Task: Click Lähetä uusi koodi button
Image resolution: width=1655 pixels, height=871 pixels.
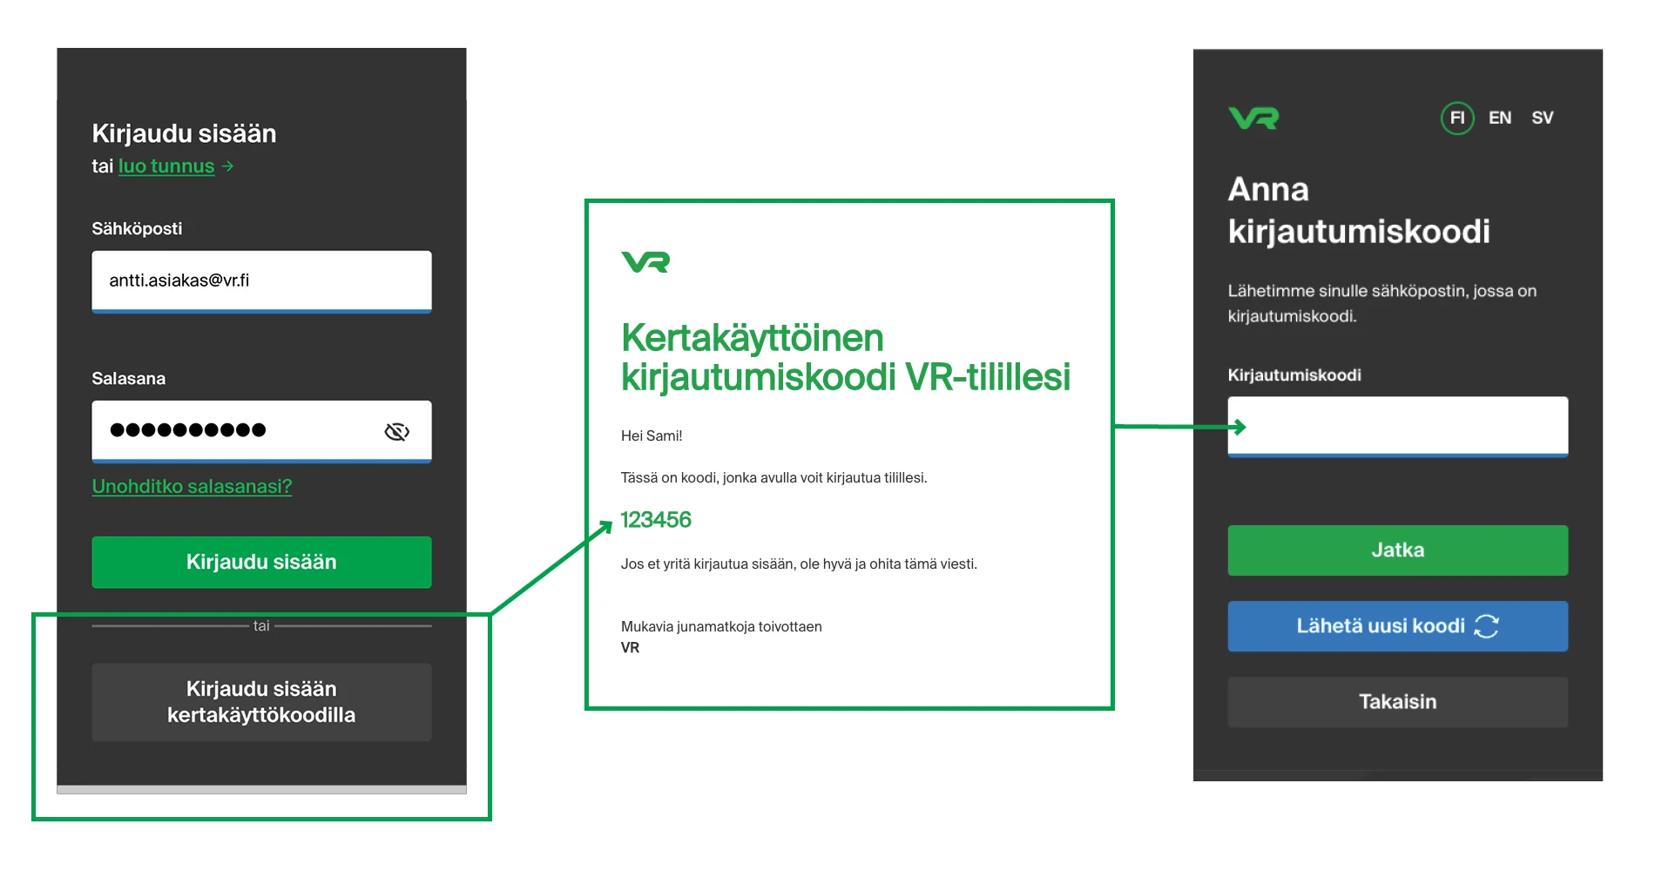Action: [x=1397, y=626]
